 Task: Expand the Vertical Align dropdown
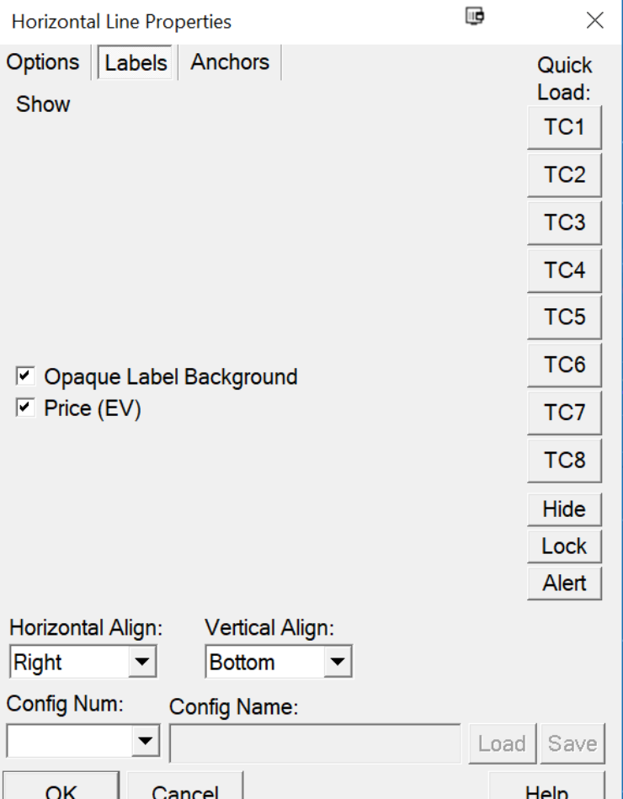pyautogui.click(x=338, y=663)
